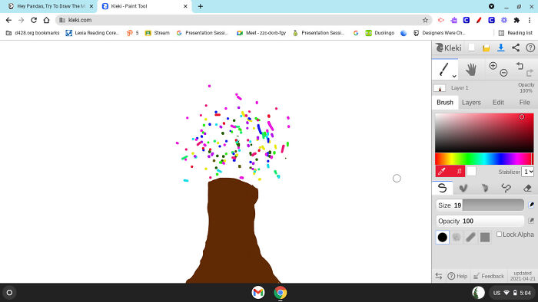
Task: Activate the eyedropper color picker
Action: coord(442,172)
